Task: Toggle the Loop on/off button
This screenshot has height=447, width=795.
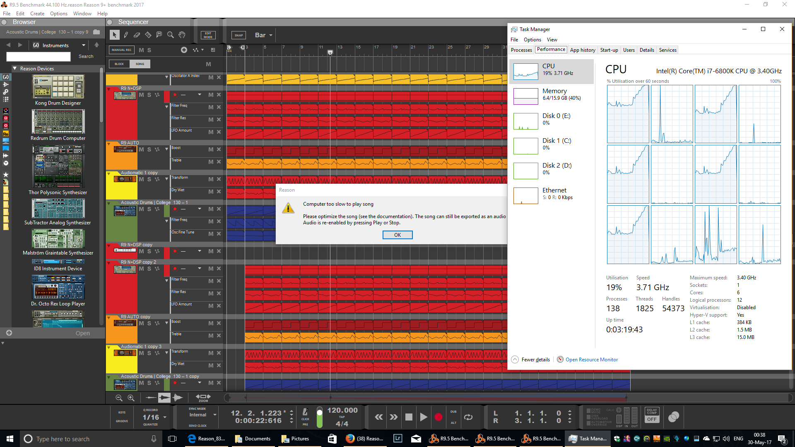Action: [468, 417]
